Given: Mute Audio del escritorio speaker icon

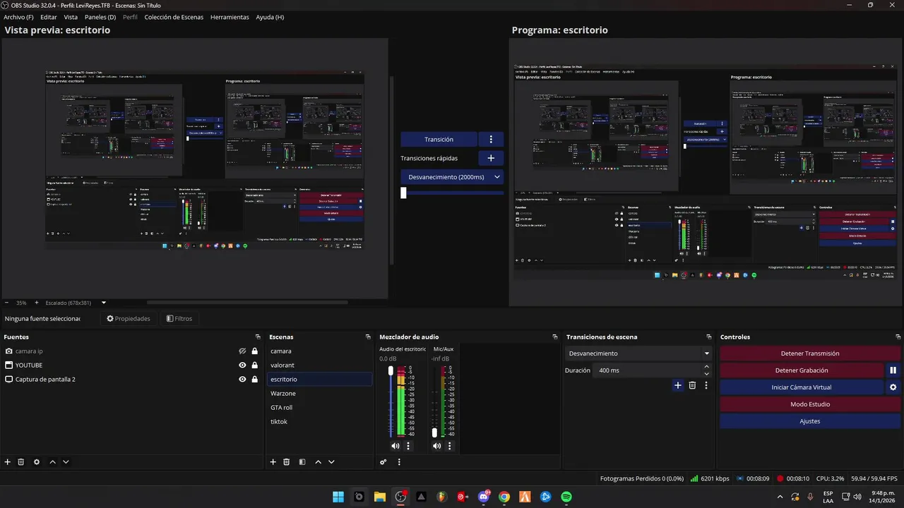Looking at the screenshot, I should (395, 446).
